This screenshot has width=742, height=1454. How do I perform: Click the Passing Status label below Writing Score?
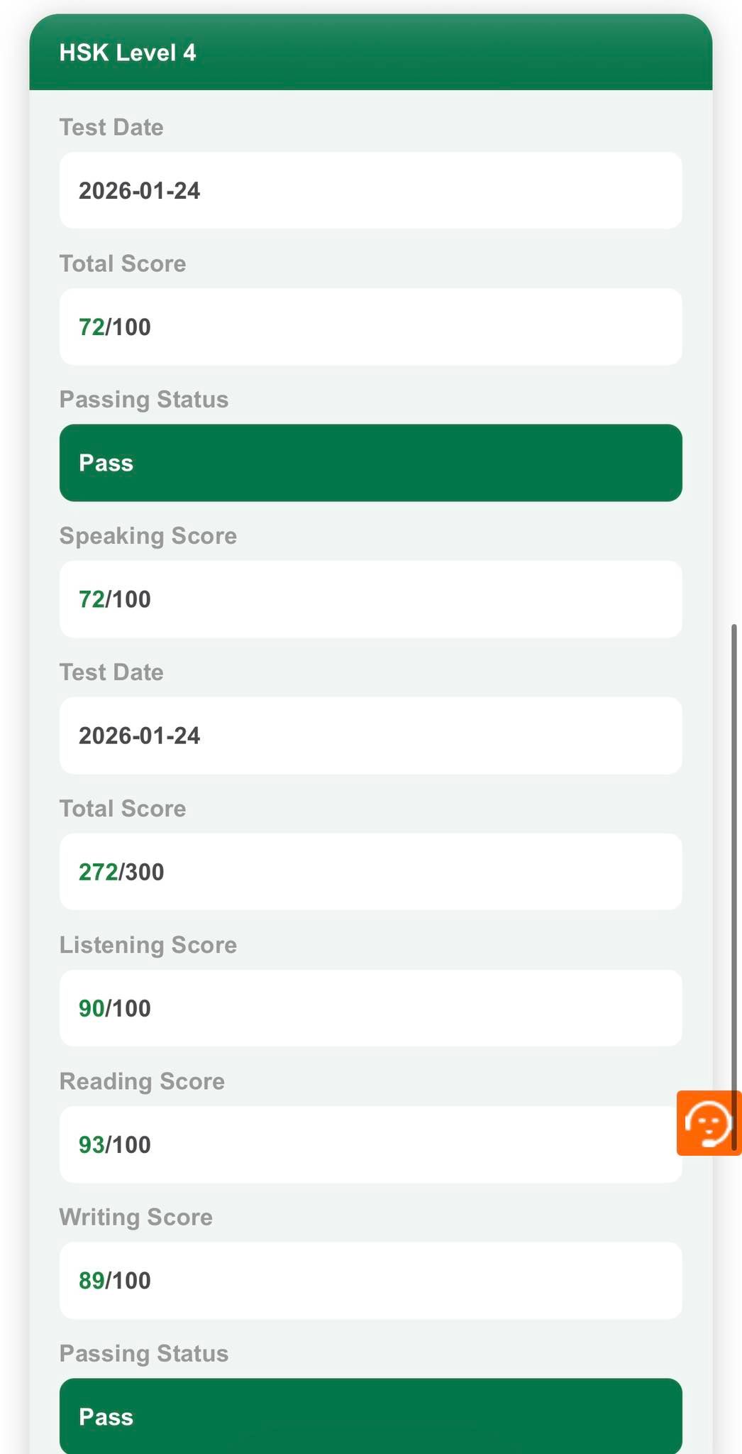(143, 1354)
